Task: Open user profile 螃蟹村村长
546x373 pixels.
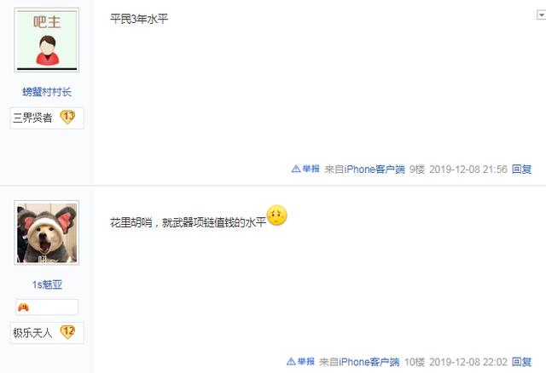Action: (x=47, y=92)
